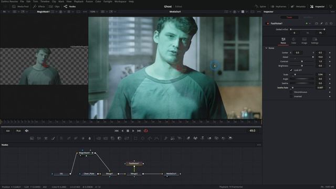Add a pRender particle node
The height and width of the screenshot is (189, 336).
click(x=180, y=138)
